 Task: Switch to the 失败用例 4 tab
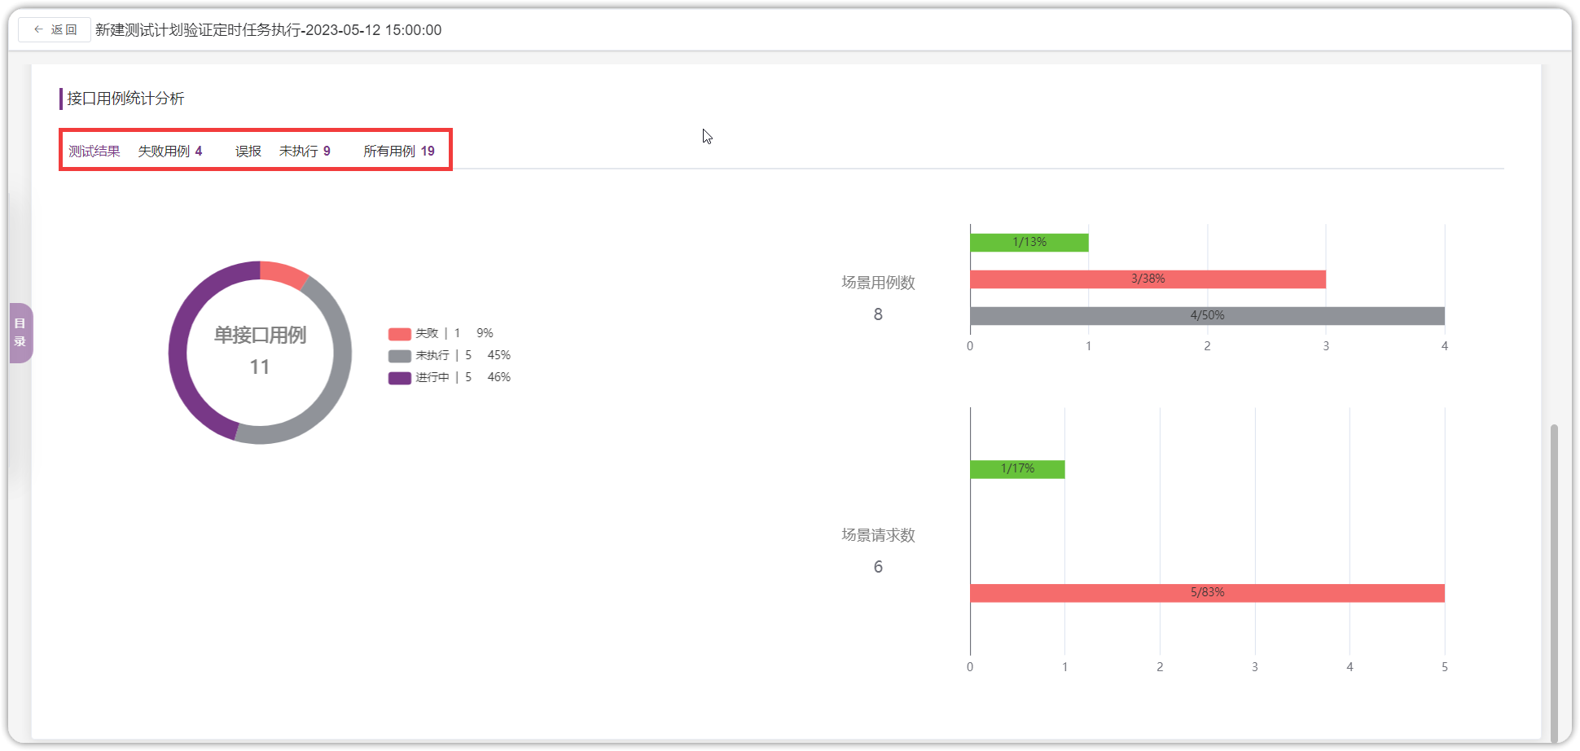pyautogui.click(x=170, y=151)
